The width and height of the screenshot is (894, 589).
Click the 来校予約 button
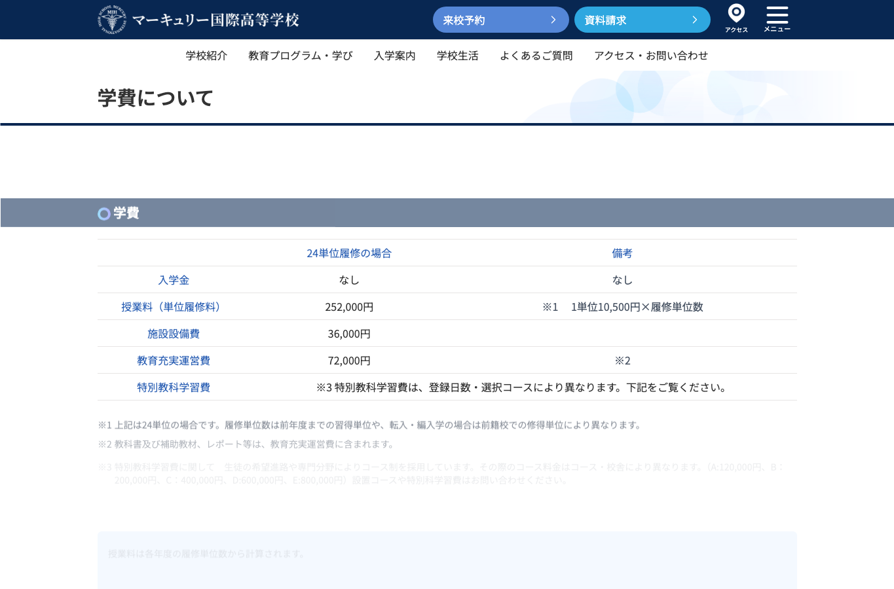coord(501,20)
